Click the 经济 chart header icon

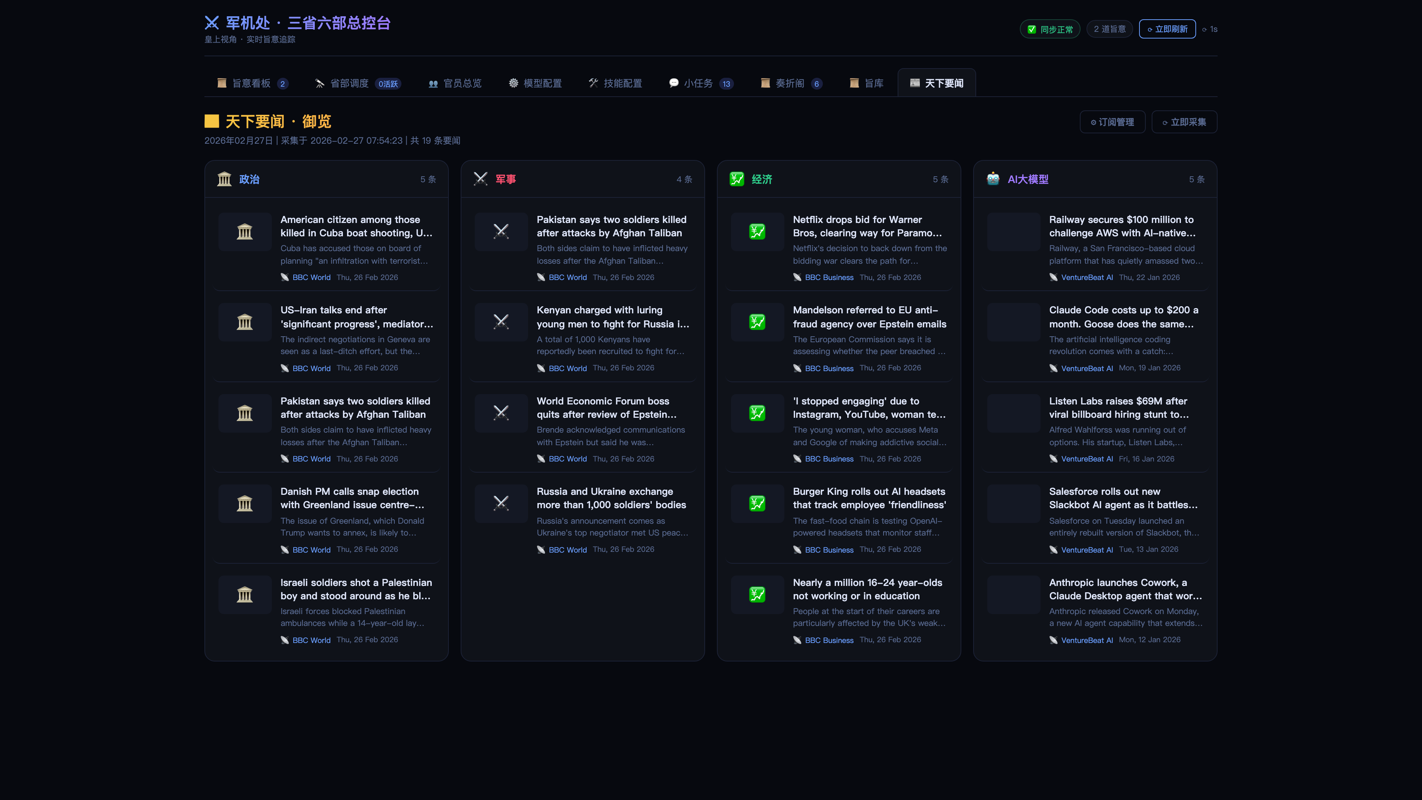coord(737,179)
